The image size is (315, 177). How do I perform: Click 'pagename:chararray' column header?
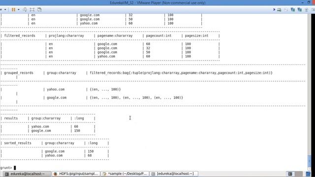(x=115, y=36)
